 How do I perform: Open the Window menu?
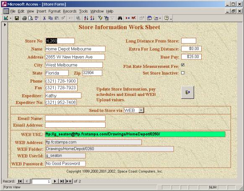[97, 11]
